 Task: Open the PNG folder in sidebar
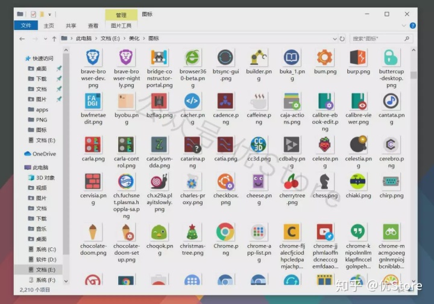tap(42, 120)
